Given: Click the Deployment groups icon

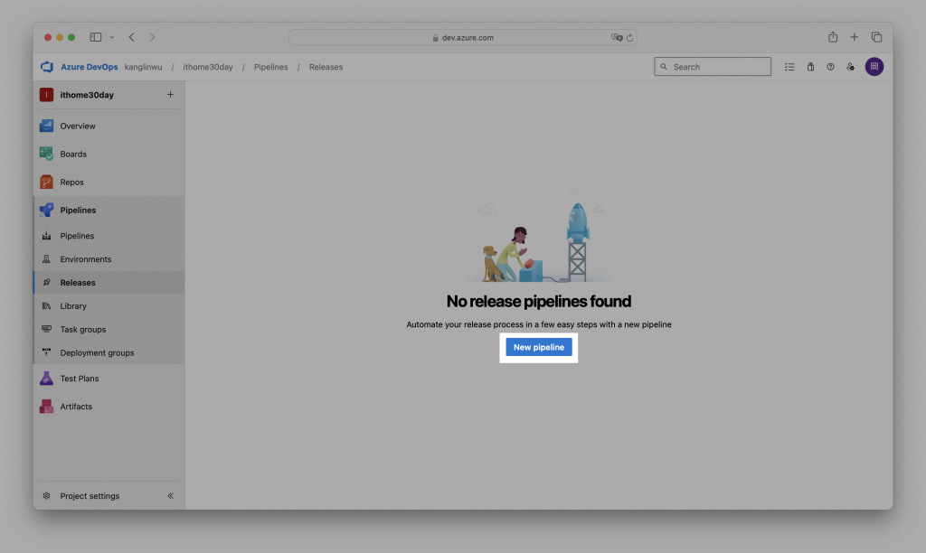Looking at the screenshot, I should click(x=47, y=353).
